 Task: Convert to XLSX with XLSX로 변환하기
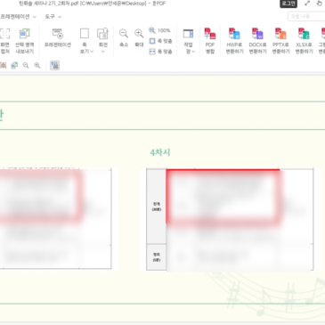pos(304,41)
